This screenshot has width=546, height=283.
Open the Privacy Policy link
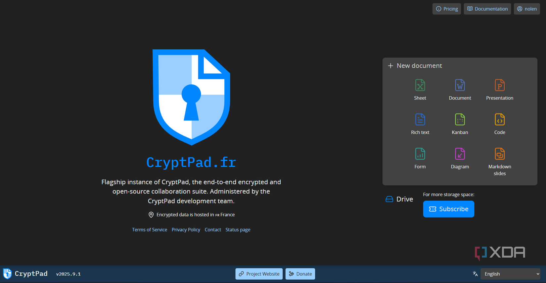coord(186,230)
